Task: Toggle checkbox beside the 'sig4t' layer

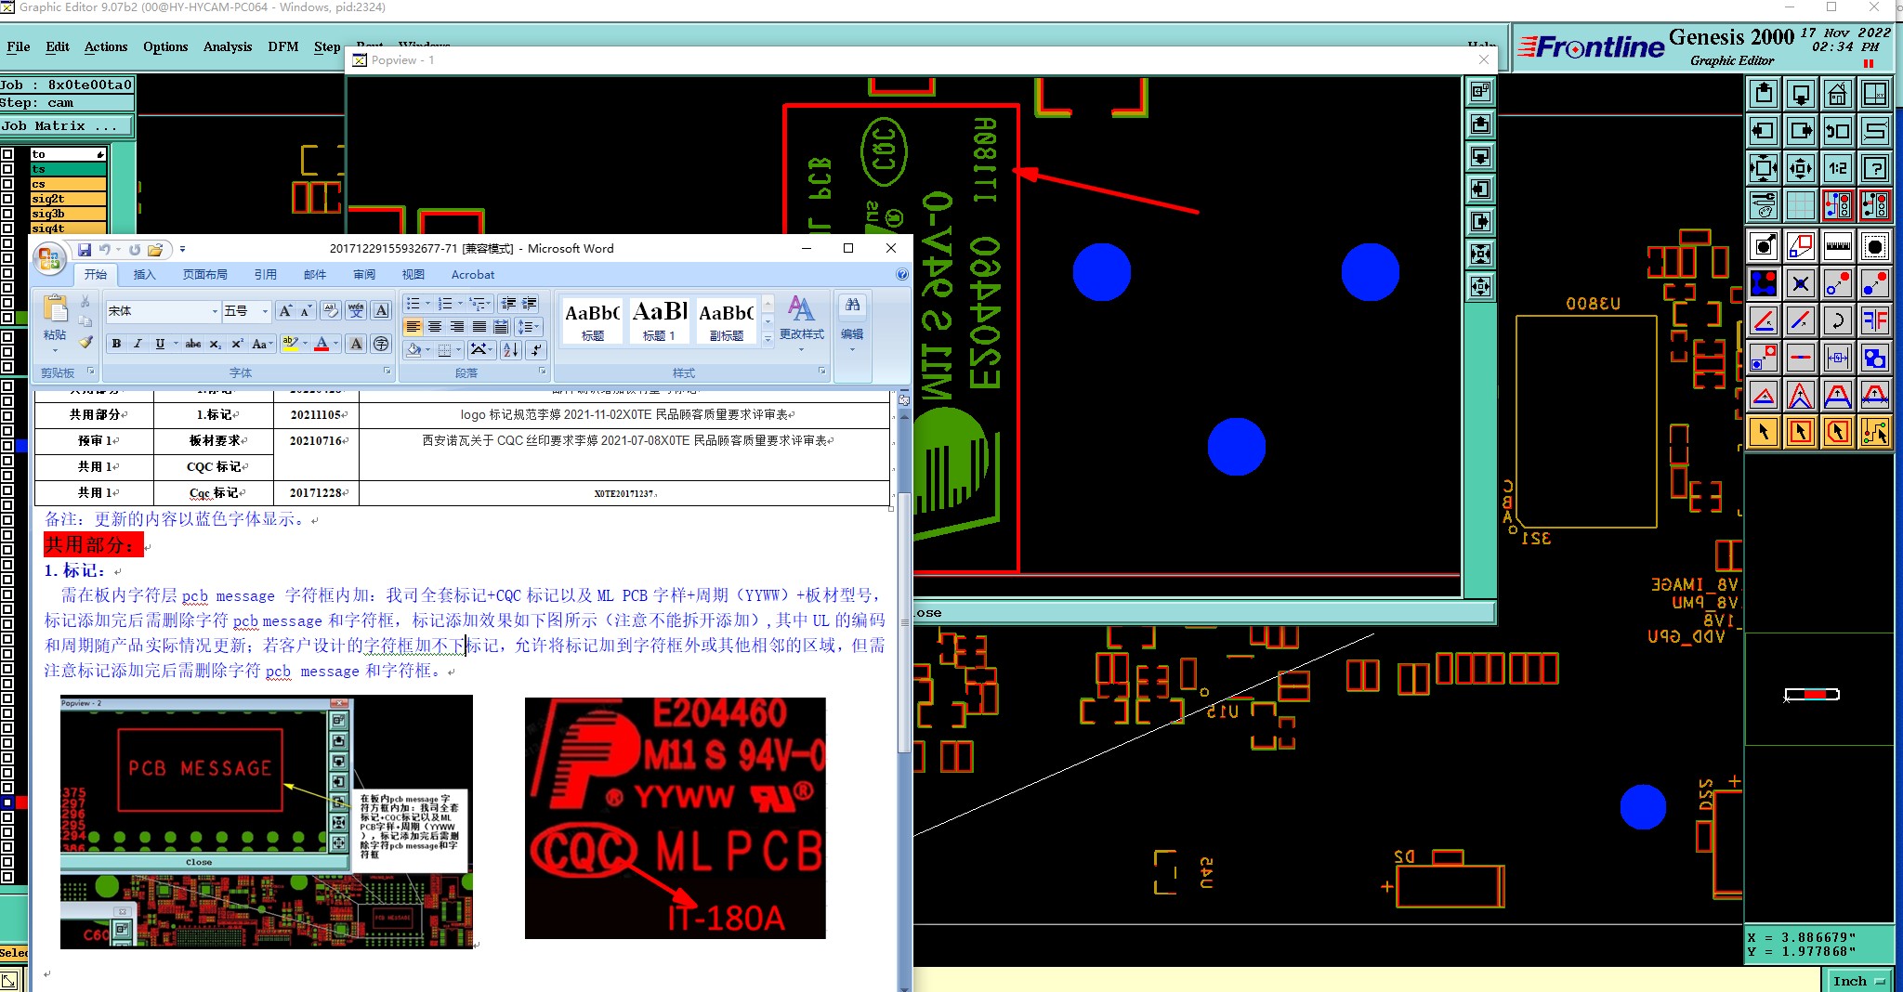Action: [x=7, y=228]
